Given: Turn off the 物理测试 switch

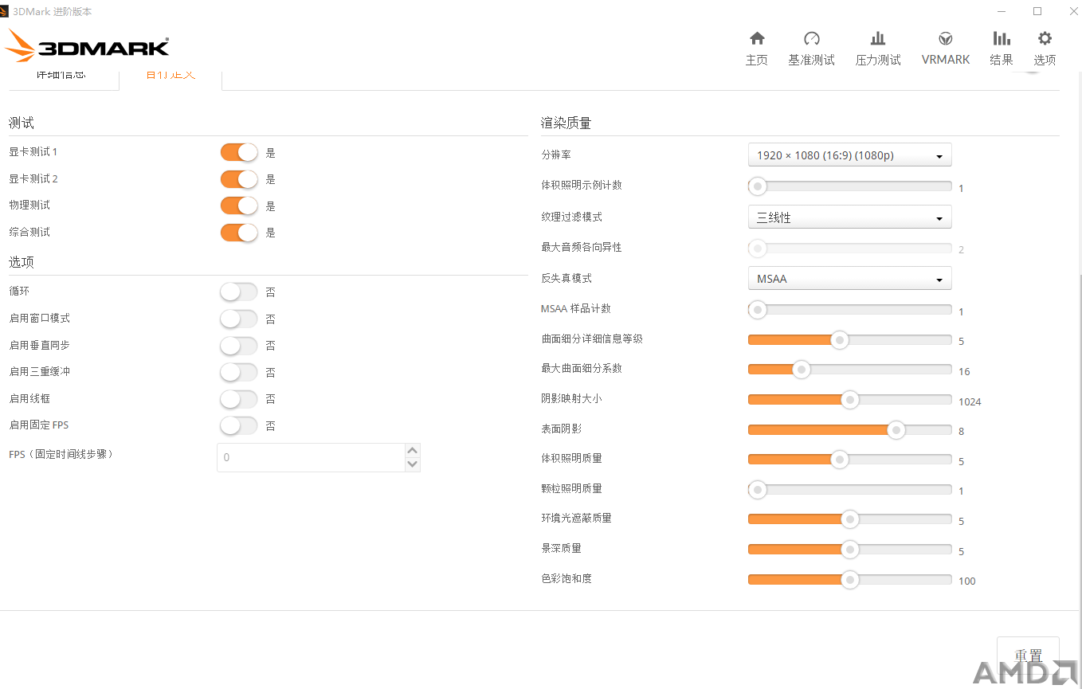Looking at the screenshot, I should pos(239,206).
